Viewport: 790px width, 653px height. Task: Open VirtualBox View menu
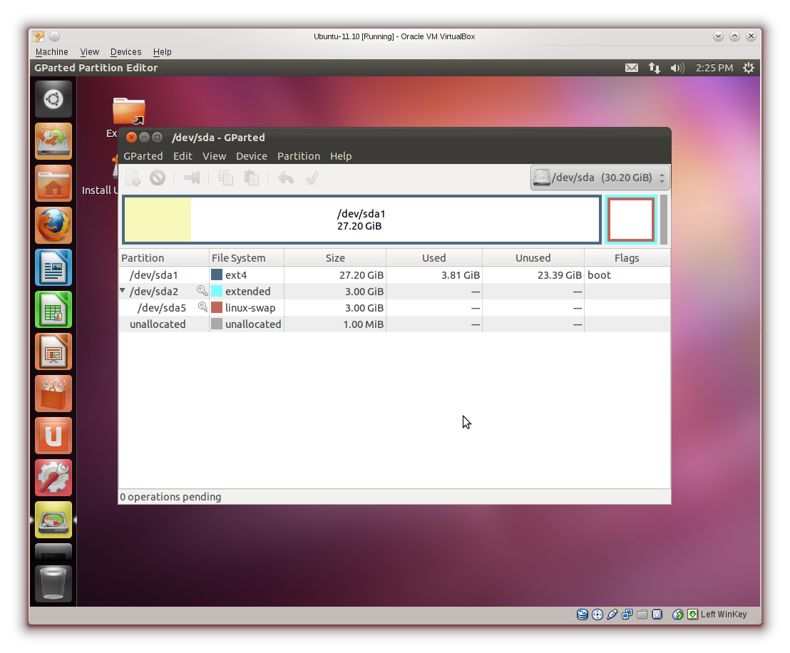coord(90,52)
